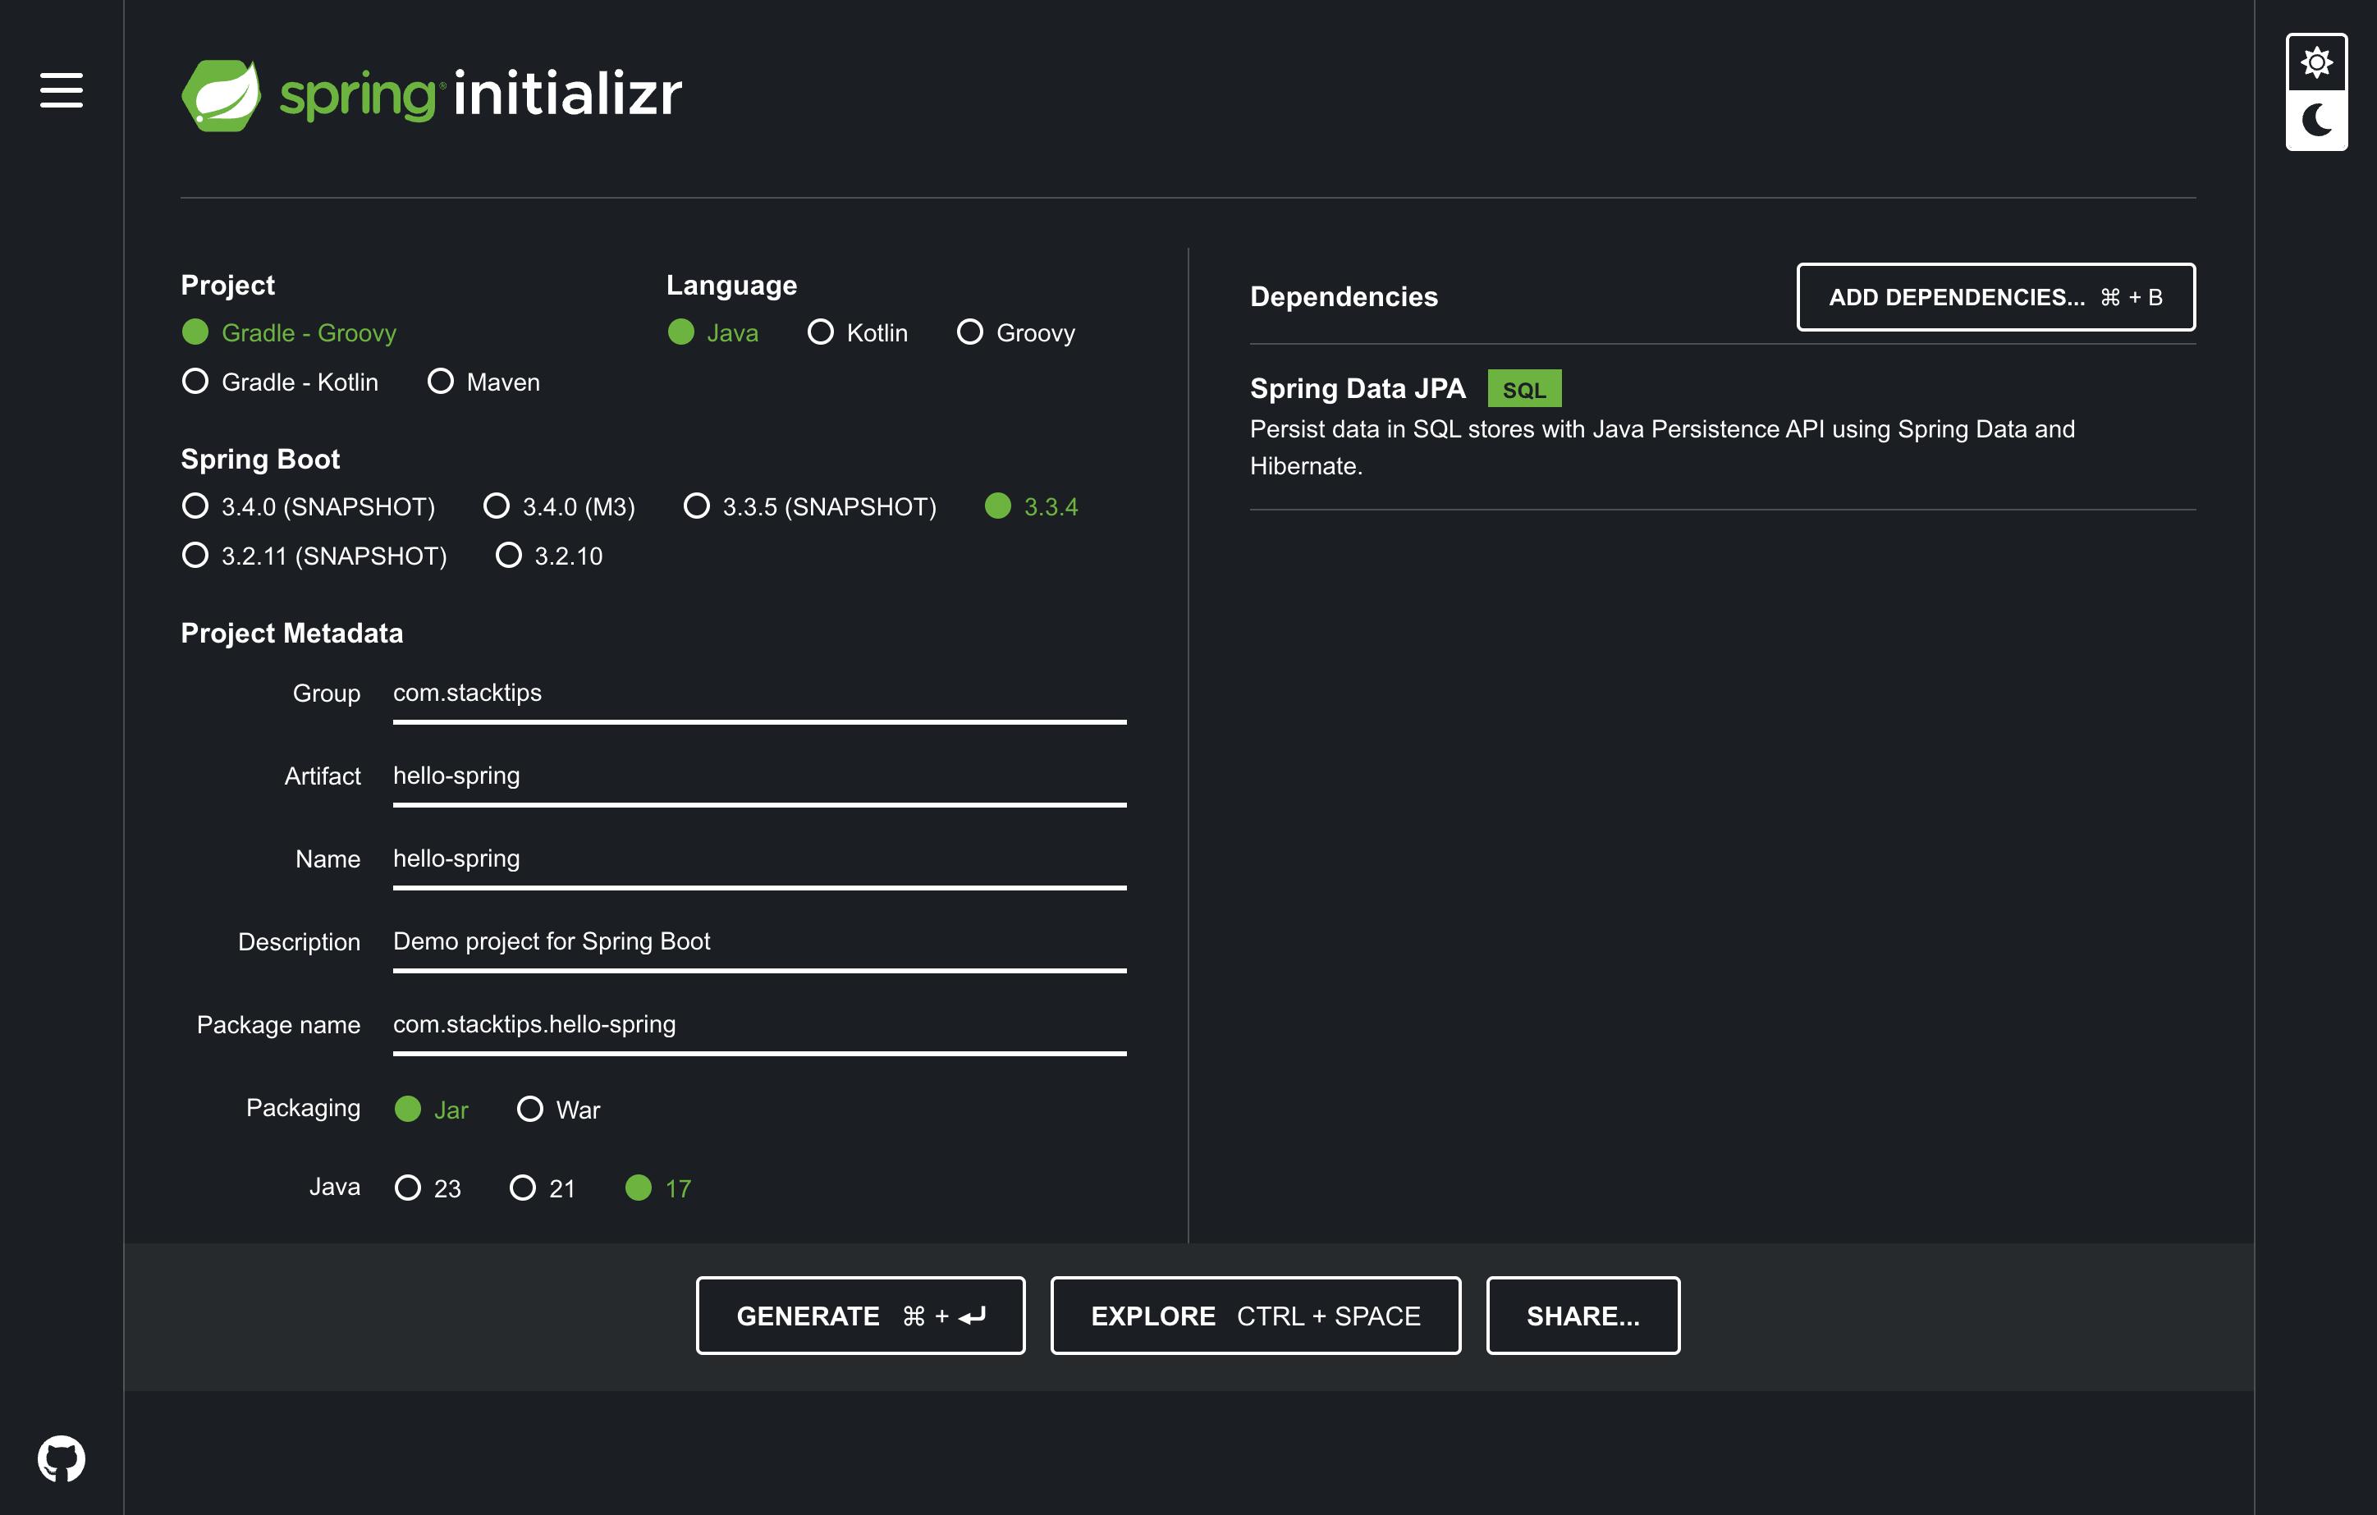
Task: Click the Share button
Action: [1582, 1316]
